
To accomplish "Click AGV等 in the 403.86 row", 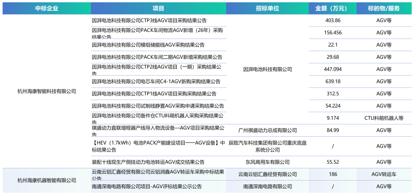I will click(384, 20).
